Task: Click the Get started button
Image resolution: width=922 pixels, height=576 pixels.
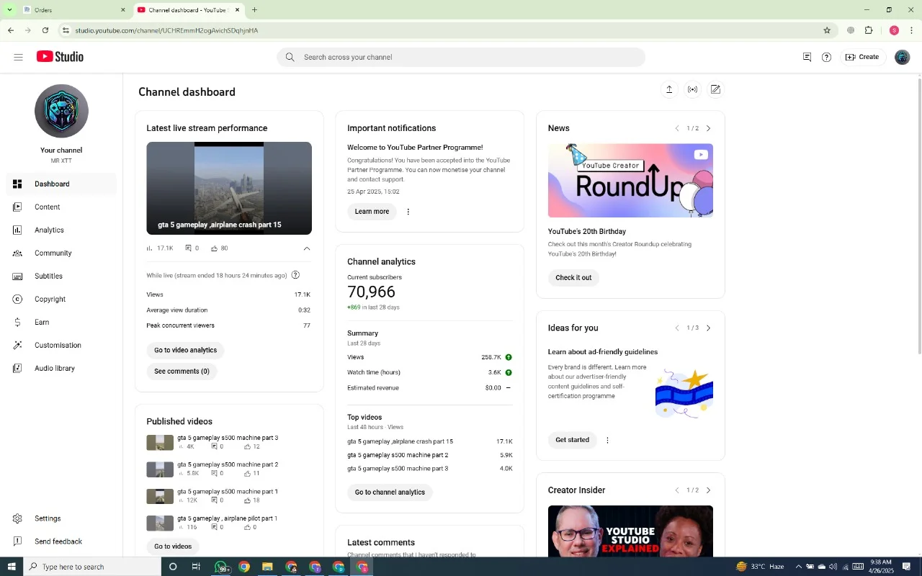Action: point(572,440)
